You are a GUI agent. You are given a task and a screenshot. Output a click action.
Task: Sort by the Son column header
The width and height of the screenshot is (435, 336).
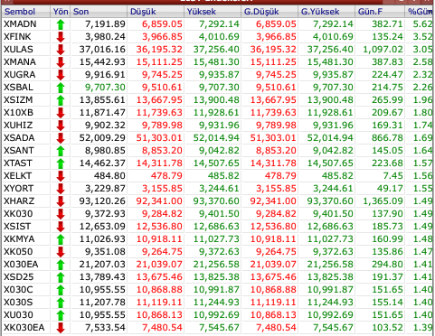(x=99, y=12)
